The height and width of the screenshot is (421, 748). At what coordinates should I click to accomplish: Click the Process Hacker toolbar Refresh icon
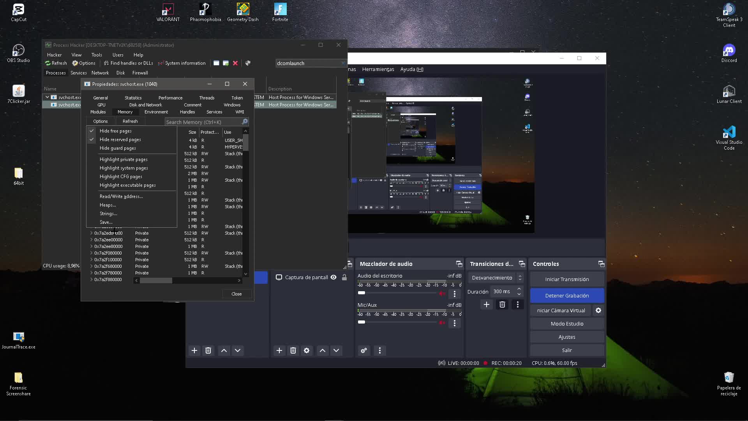point(56,63)
